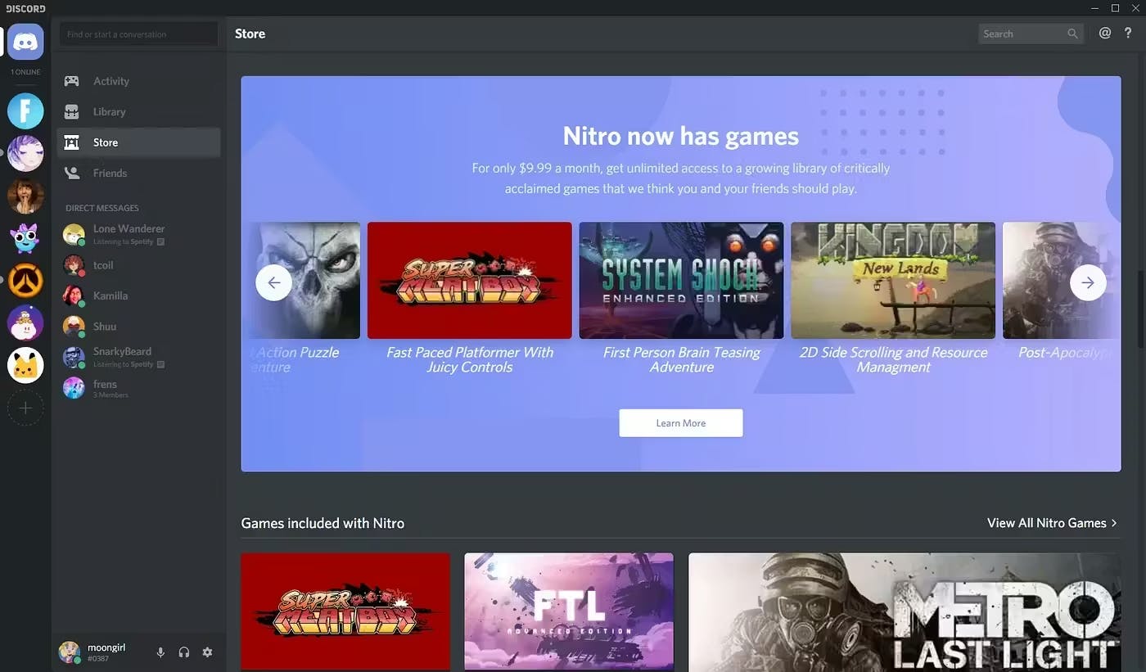Viewport: 1146px width, 672px height.
Task: Open the Discord home icon
Action: pos(25,42)
